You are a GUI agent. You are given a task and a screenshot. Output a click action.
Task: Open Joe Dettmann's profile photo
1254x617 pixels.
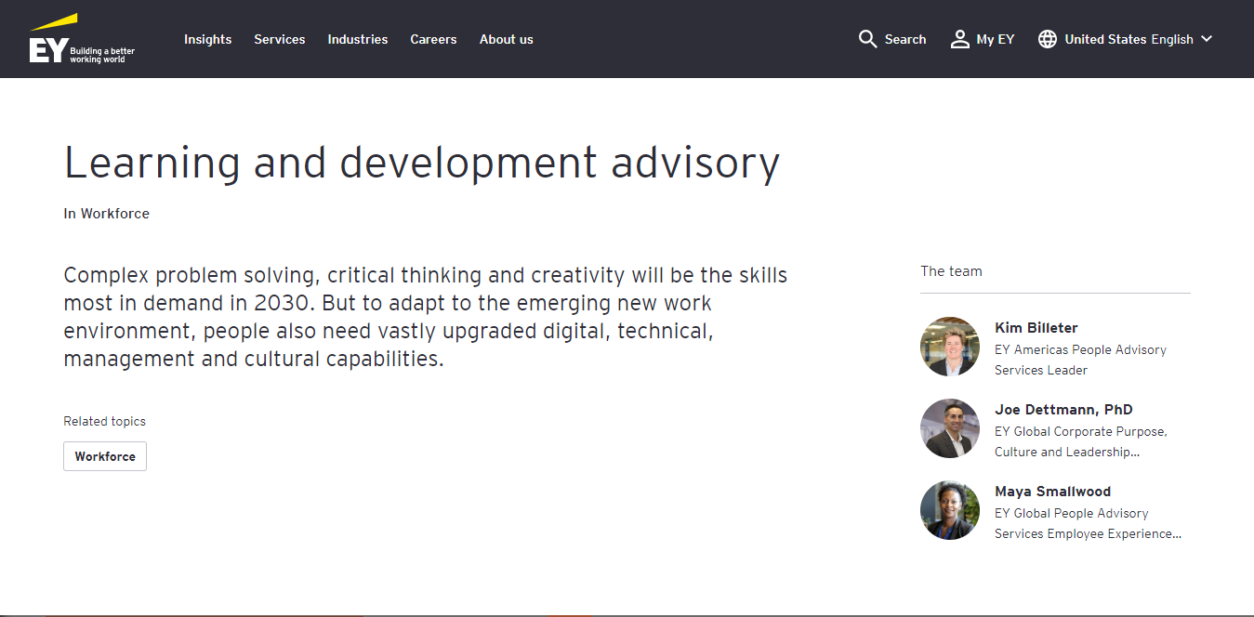(x=950, y=428)
